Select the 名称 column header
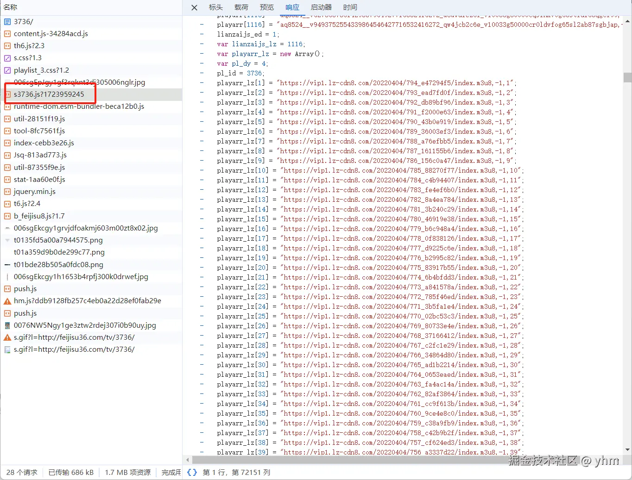Screen dimensions: 632x480 pyautogui.click(x=10, y=7)
